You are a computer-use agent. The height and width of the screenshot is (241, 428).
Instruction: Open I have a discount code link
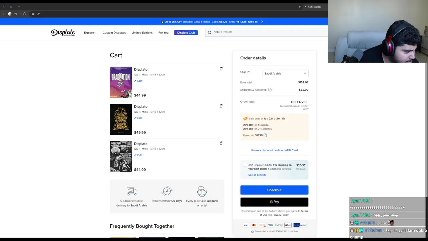(274, 150)
